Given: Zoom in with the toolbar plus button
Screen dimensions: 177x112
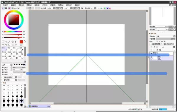Looking at the screenshot, I should (x=59, y=8).
